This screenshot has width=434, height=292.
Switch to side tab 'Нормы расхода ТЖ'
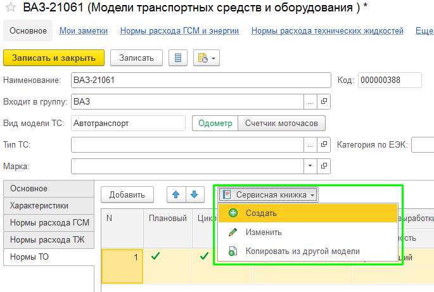click(49, 240)
